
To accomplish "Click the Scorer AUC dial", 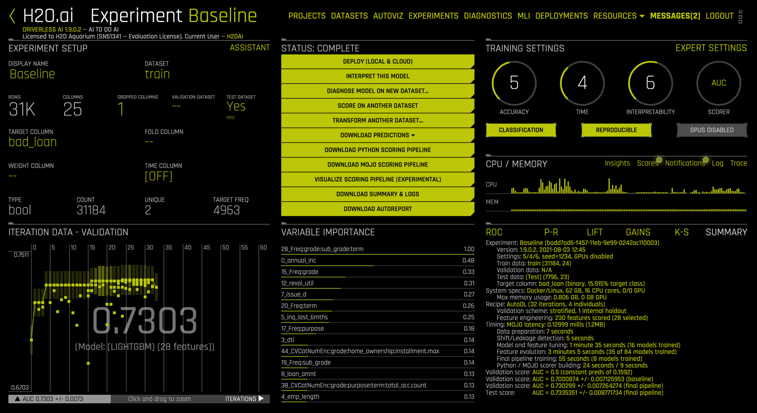I will [x=718, y=83].
